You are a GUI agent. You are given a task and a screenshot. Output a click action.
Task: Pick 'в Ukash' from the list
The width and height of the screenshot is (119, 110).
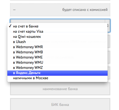pos(57,42)
